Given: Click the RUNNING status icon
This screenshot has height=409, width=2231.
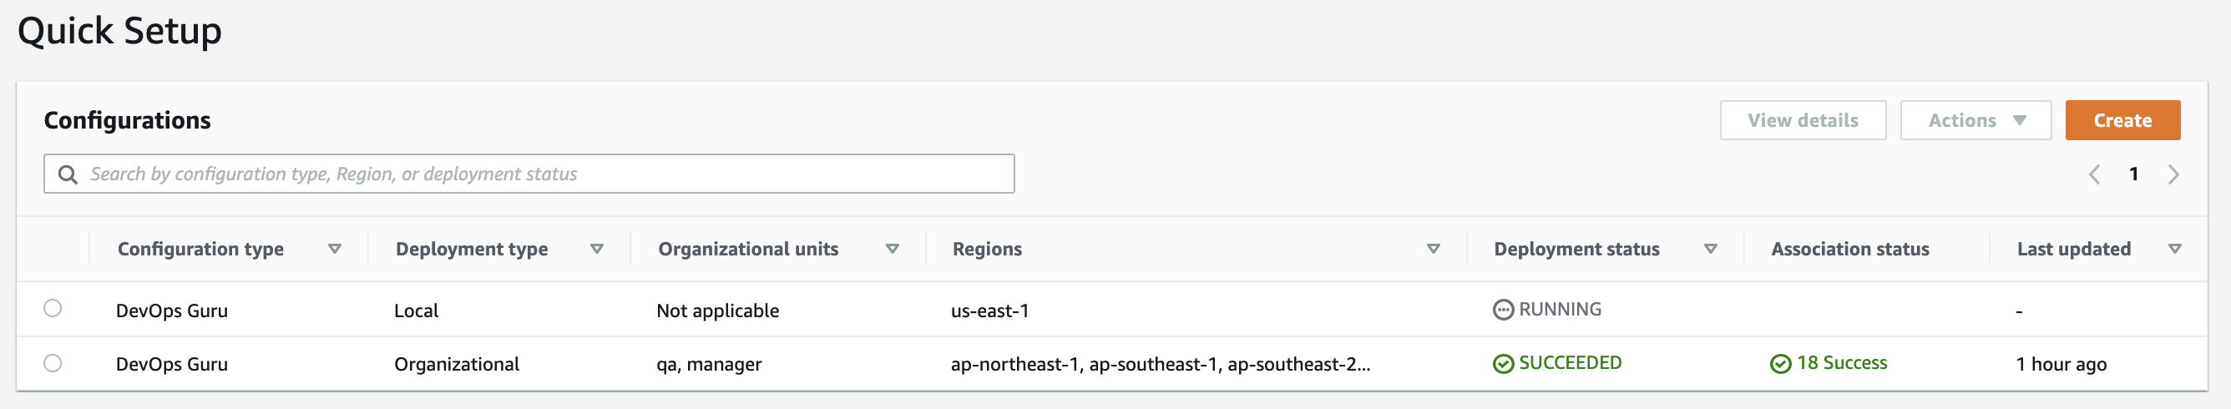Looking at the screenshot, I should [1503, 310].
